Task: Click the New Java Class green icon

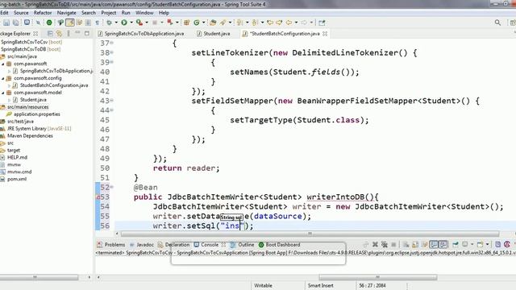Action: pyautogui.click(x=197, y=23)
